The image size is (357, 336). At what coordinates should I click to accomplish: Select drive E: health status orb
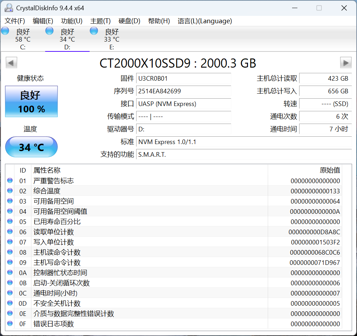tap(94, 31)
